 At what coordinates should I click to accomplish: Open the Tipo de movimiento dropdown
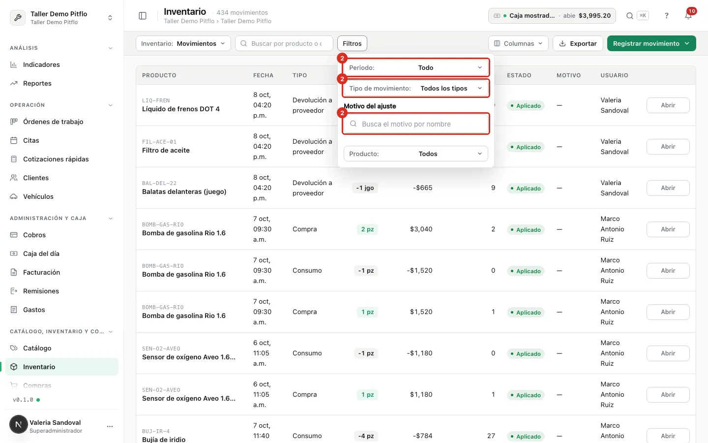416,88
